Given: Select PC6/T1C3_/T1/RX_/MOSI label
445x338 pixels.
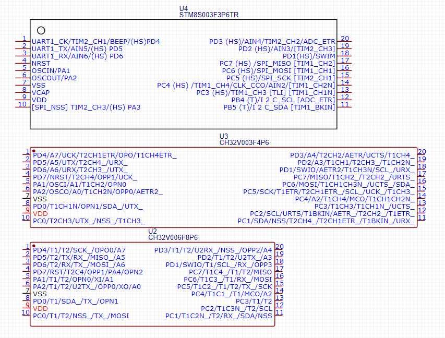Looking at the screenshot, I should [x=228, y=280].
